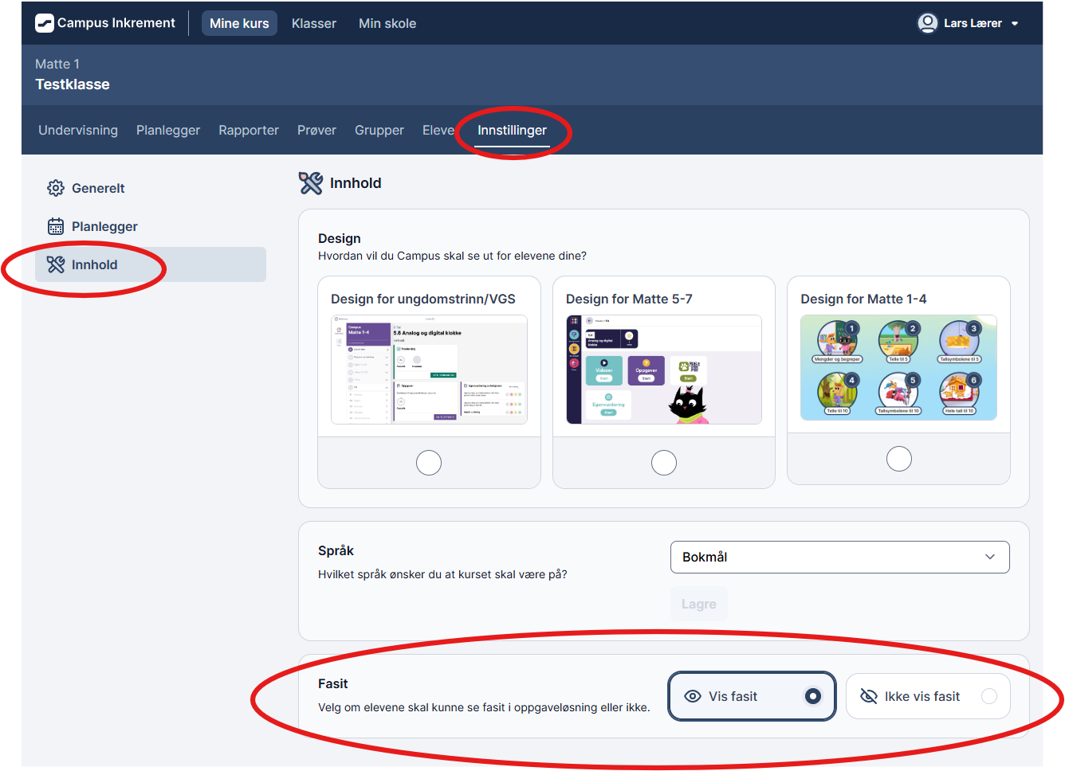
Task: Expand the Lars Lærer user menu arrow
Action: coord(1015,24)
